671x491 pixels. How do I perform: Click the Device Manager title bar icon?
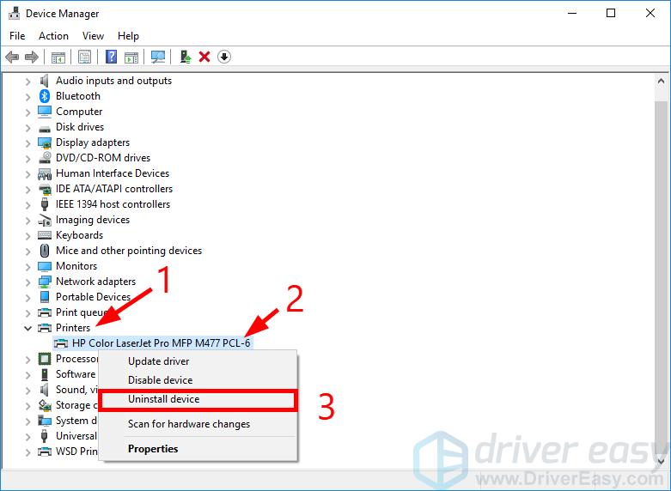tap(14, 13)
